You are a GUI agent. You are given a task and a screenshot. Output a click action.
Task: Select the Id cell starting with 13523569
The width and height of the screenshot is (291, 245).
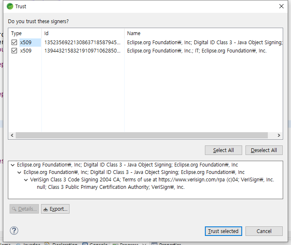coord(82,43)
